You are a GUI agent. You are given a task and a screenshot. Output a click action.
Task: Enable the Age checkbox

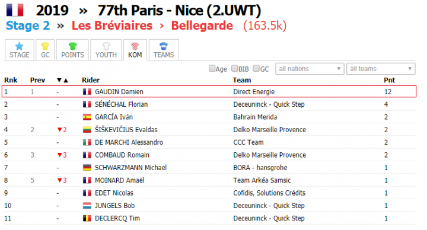(x=212, y=68)
